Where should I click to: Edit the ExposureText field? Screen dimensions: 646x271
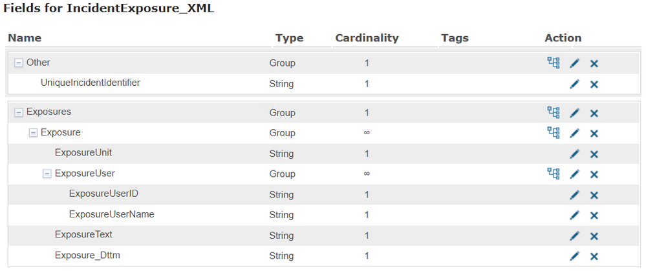point(574,236)
